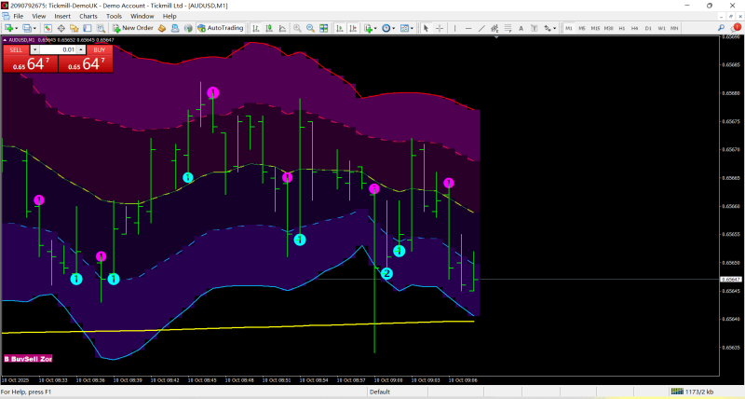Switch chart to M15 timeframe
Viewport: 745px width, 399px height.
click(595, 28)
